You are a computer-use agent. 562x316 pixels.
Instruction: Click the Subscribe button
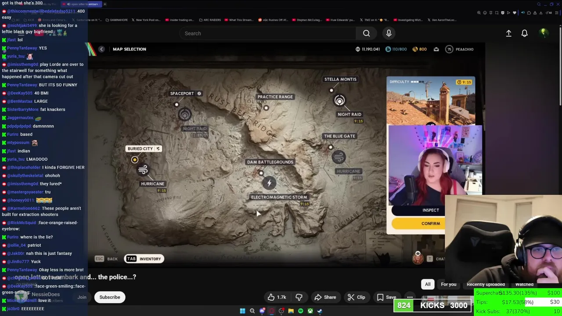click(x=110, y=297)
